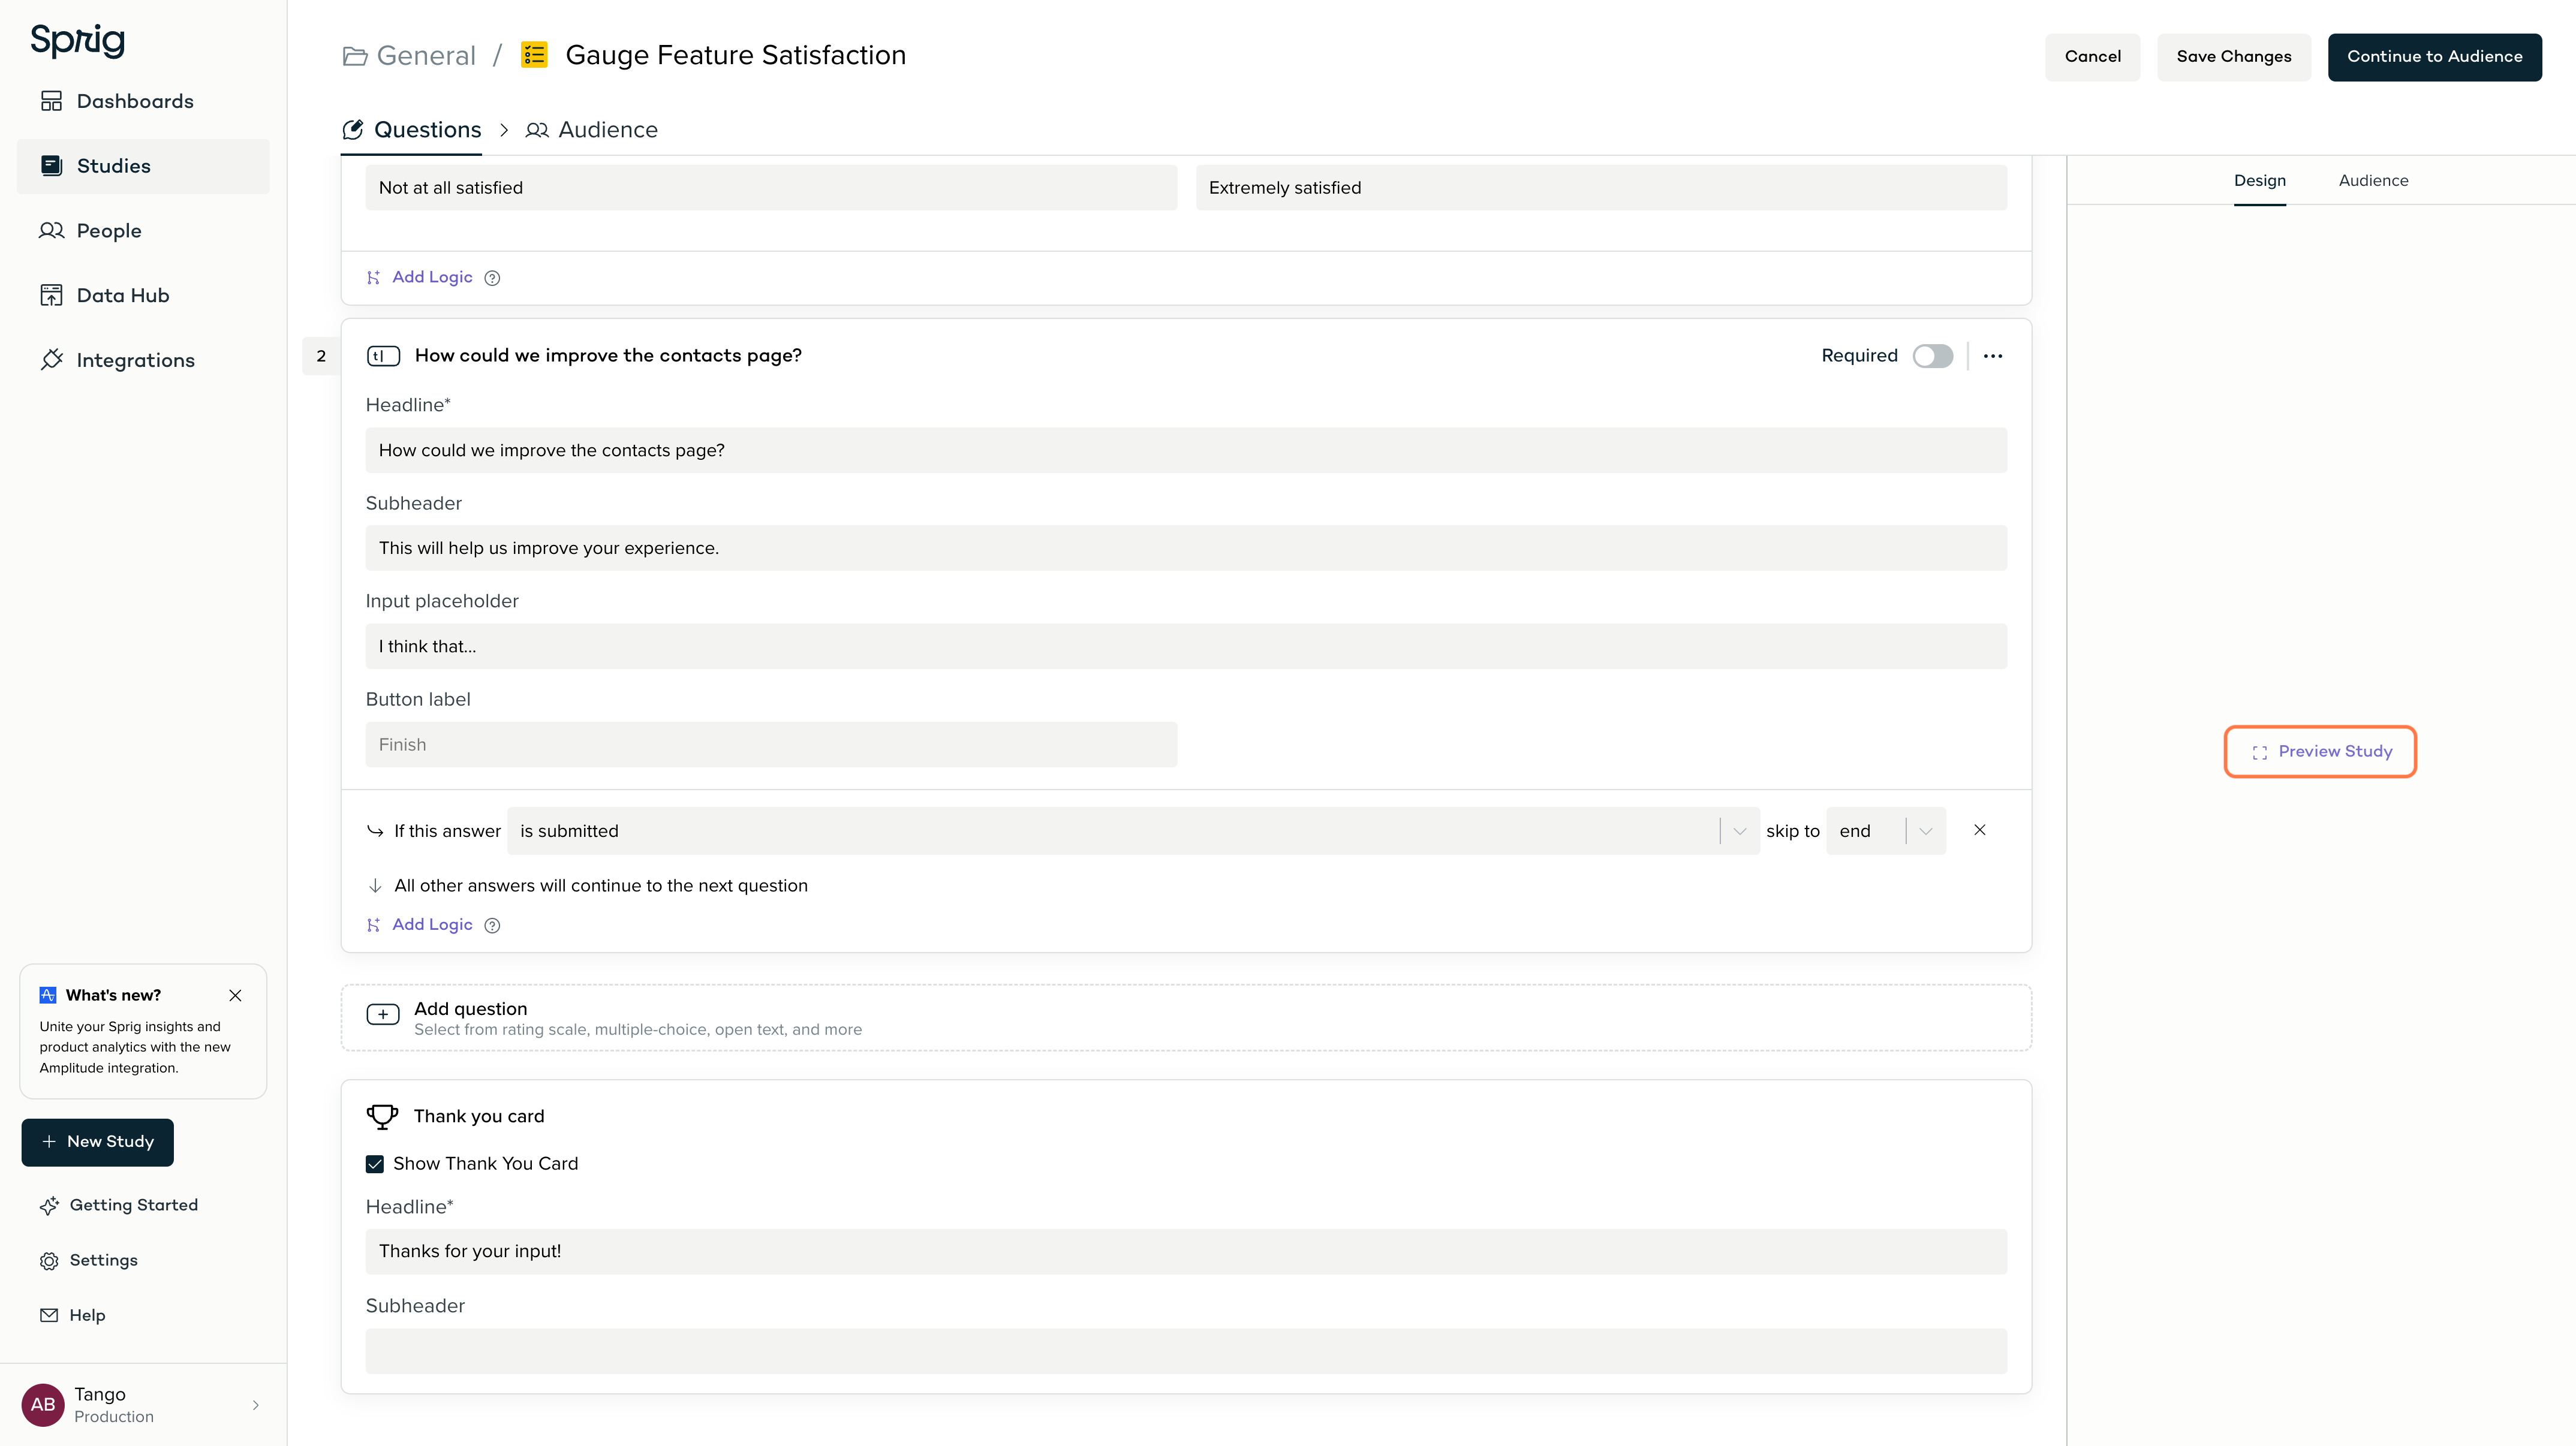Click the Gauge Feature Satisfaction title
Screen dimensions: 2576x1446
click(735, 55)
